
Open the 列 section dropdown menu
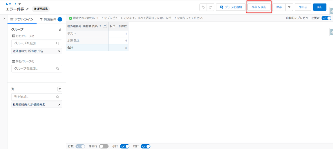(60, 89)
